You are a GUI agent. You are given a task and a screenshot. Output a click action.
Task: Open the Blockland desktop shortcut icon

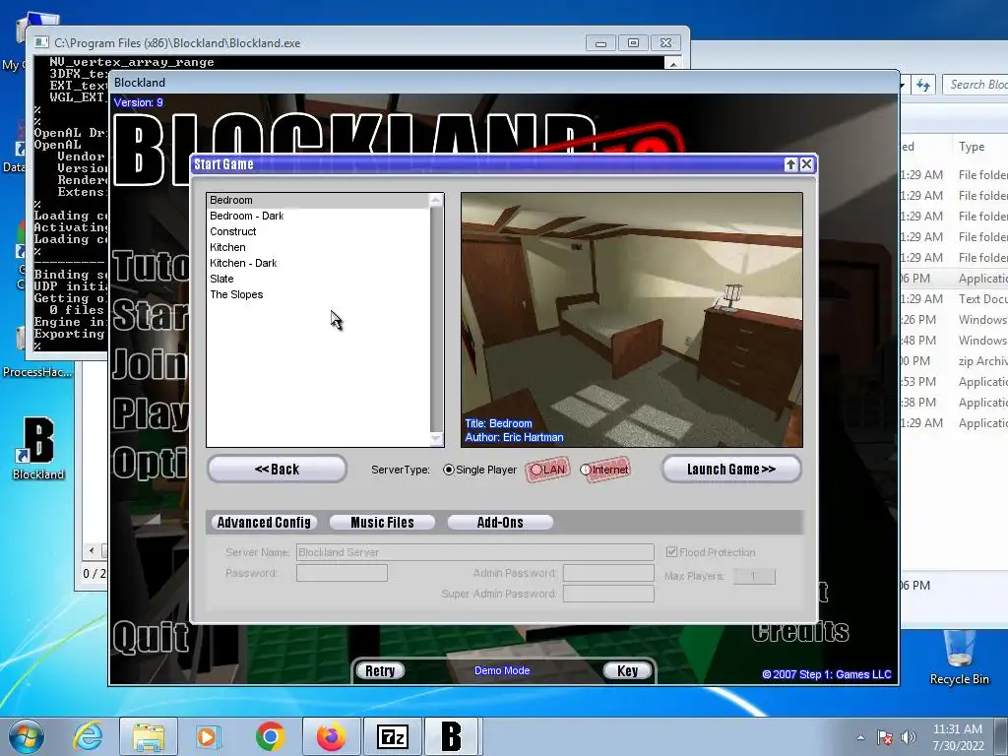[x=38, y=448]
